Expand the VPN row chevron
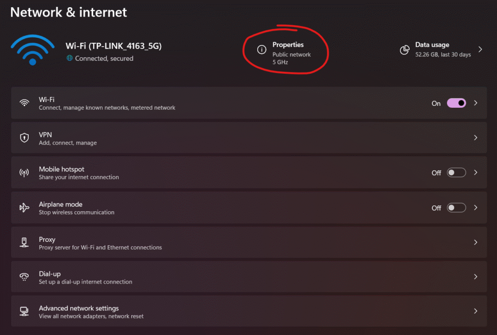497x335 pixels. (476, 138)
